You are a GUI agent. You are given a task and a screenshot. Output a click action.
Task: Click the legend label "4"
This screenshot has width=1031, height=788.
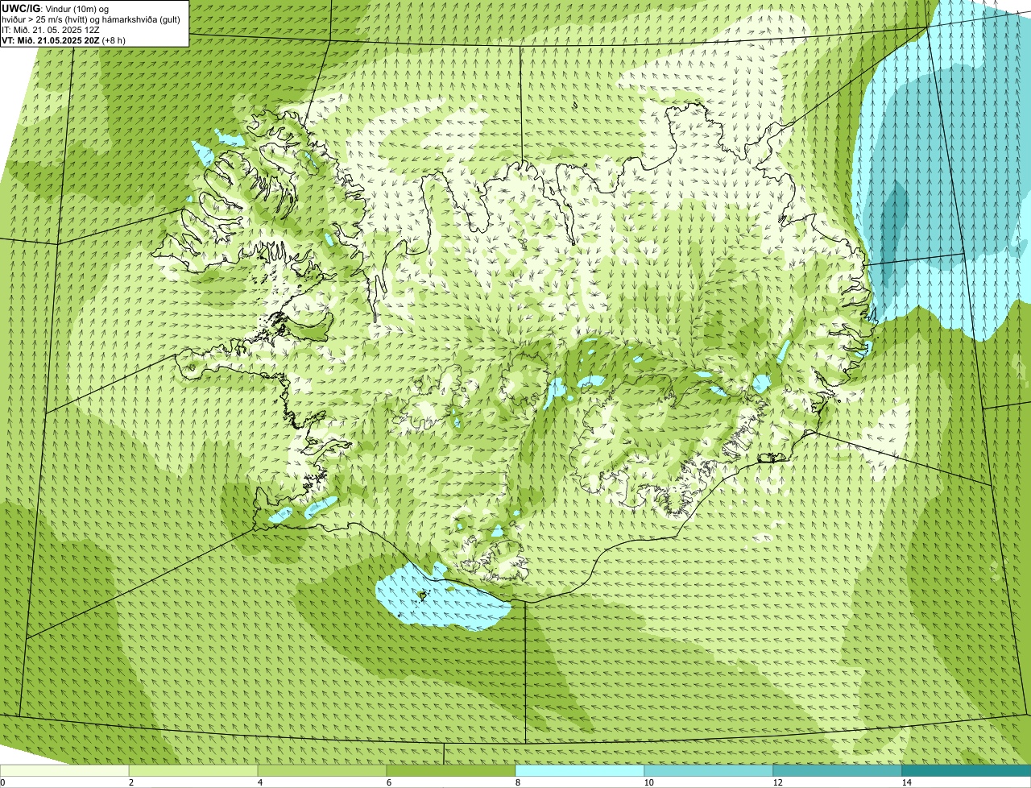pos(259,782)
